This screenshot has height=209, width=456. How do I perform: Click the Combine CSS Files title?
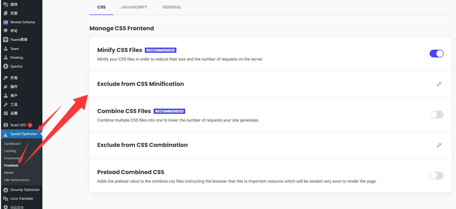click(124, 111)
